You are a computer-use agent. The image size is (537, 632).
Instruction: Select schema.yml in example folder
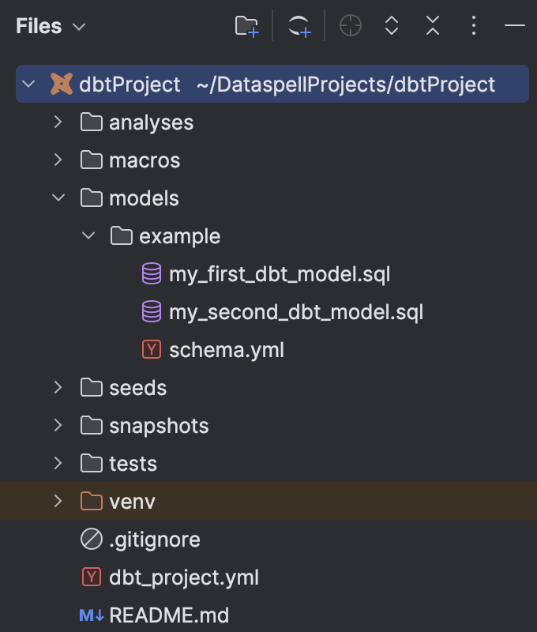coord(226,350)
